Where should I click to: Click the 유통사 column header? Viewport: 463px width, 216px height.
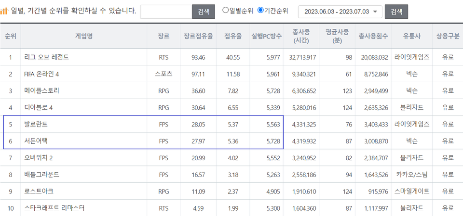coord(411,36)
